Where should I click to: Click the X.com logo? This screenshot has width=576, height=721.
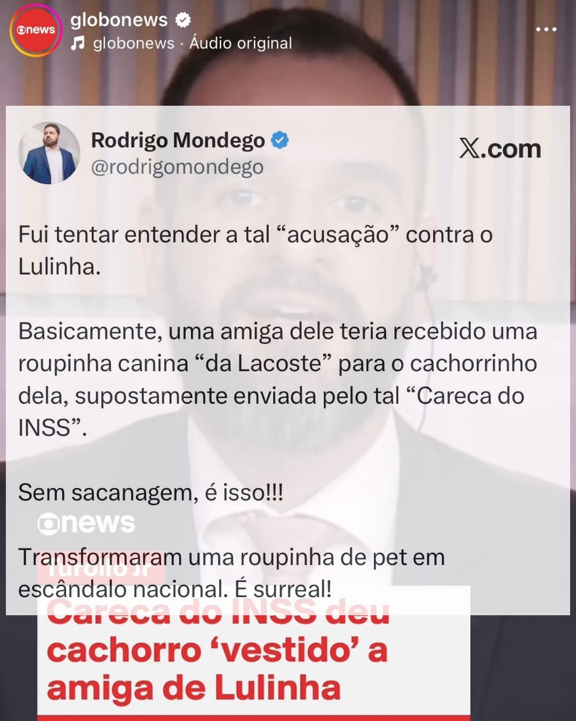tap(500, 148)
